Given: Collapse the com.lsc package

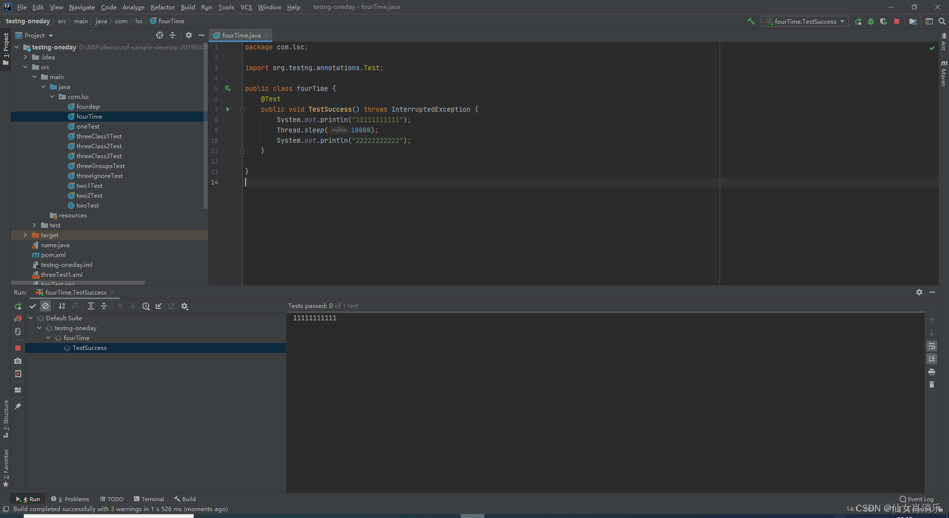Looking at the screenshot, I should pyautogui.click(x=52, y=97).
